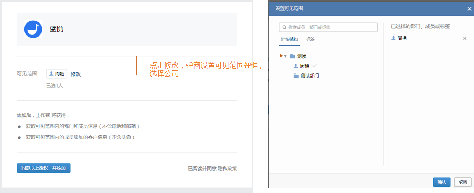Select 周艳 in the organization tree
The height and width of the screenshot is (193, 474).
point(304,66)
